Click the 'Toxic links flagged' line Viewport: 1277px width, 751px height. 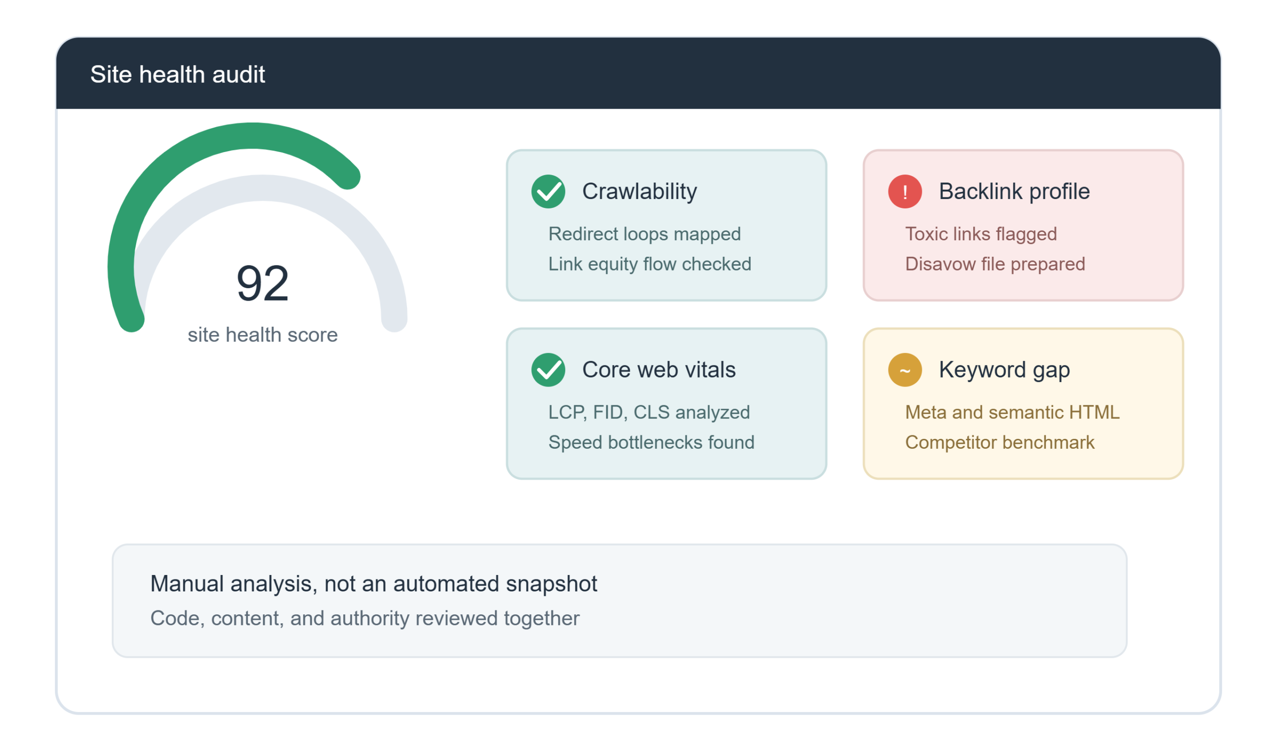(x=981, y=234)
